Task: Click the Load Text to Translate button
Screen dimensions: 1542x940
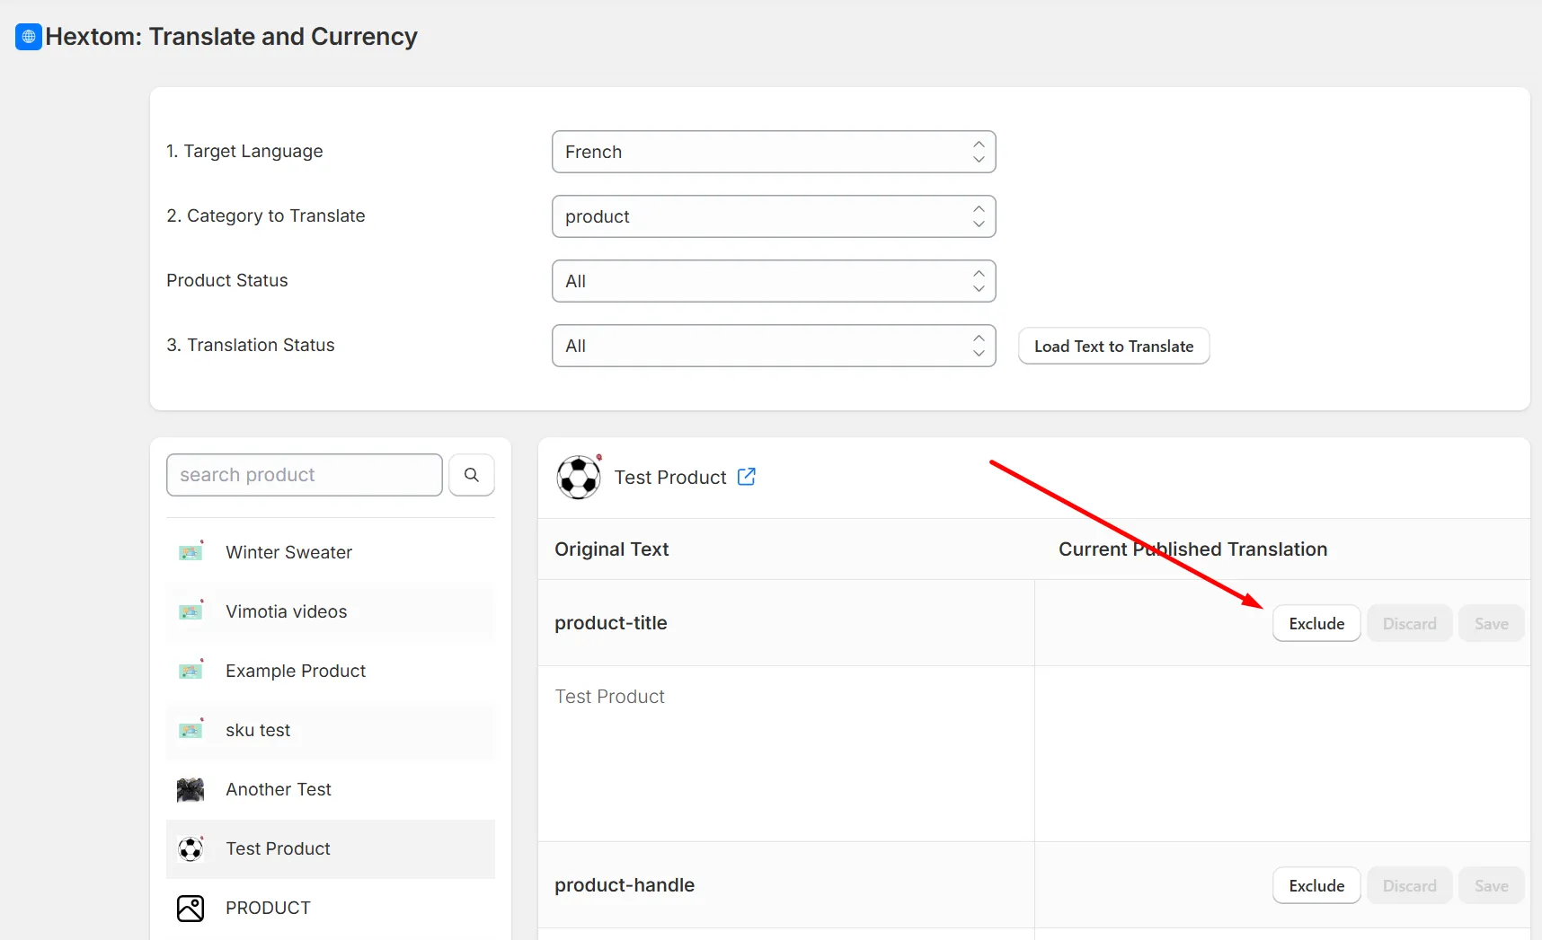Action: point(1113,347)
